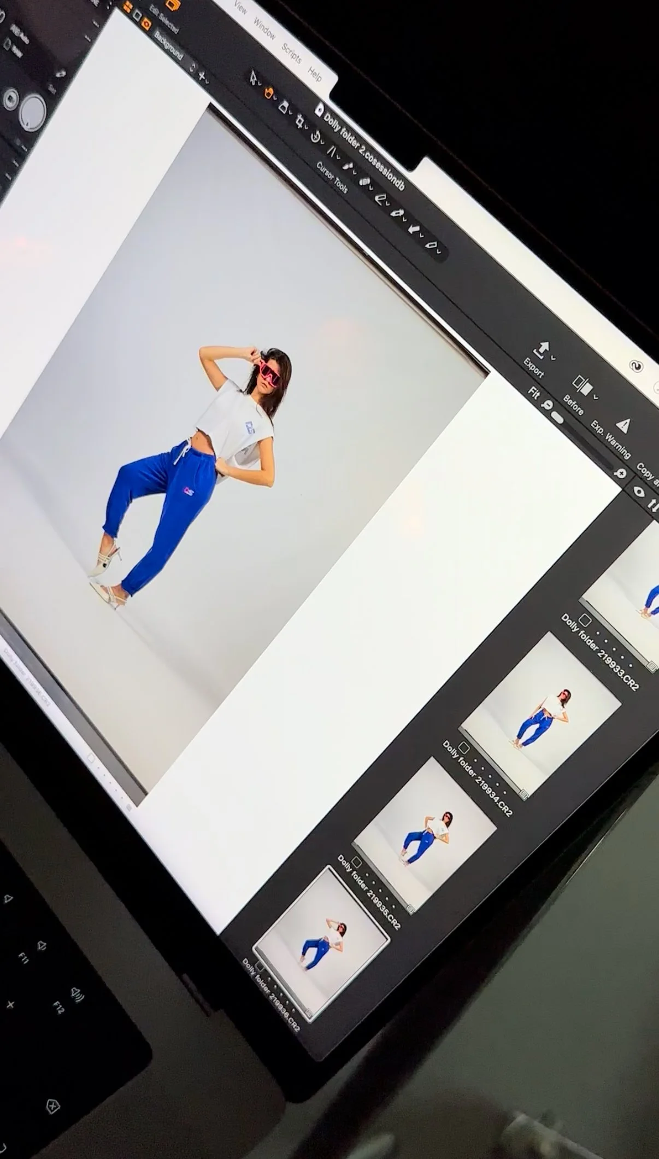Open the Scripts menu
659x1159 pixels.
point(292,52)
